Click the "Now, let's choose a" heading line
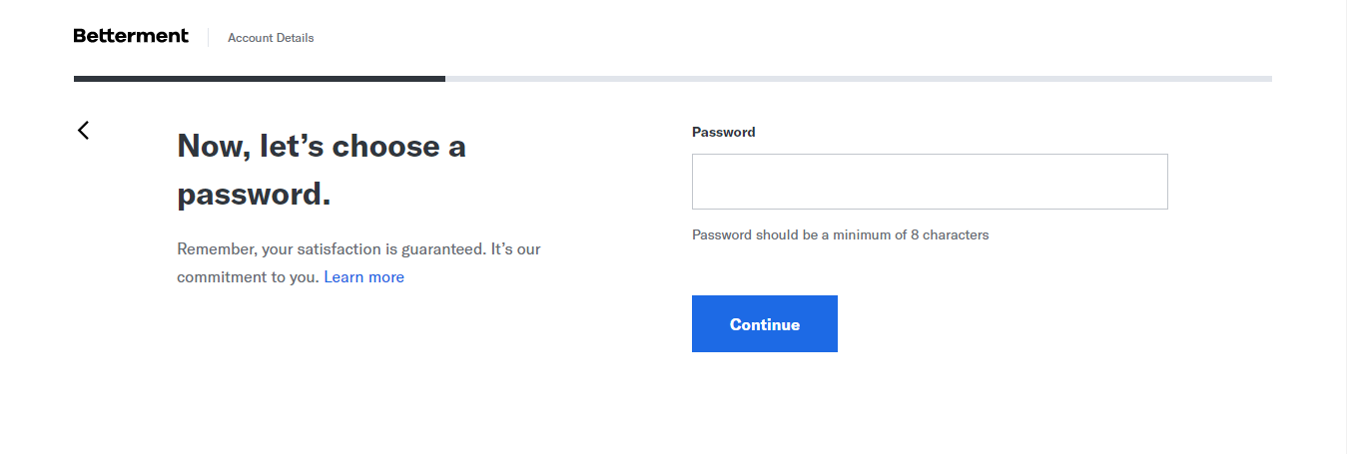Screen dimensions: 1347x454 click(x=322, y=147)
